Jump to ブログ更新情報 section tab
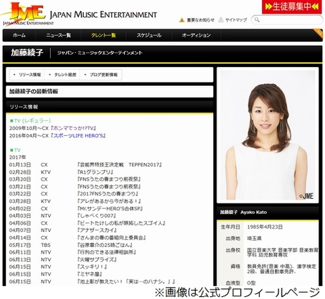The image size is (325, 299). [101, 74]
